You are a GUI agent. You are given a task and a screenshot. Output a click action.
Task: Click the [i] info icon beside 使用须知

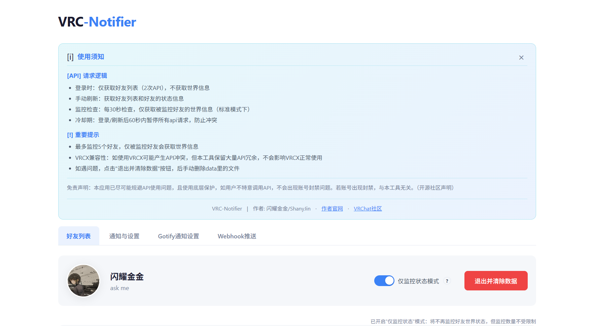[70, 57]
